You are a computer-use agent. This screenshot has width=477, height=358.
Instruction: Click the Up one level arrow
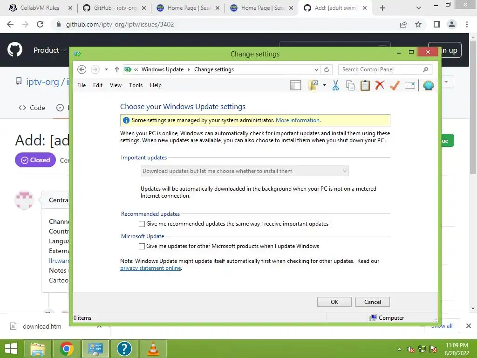pos(117,69)
